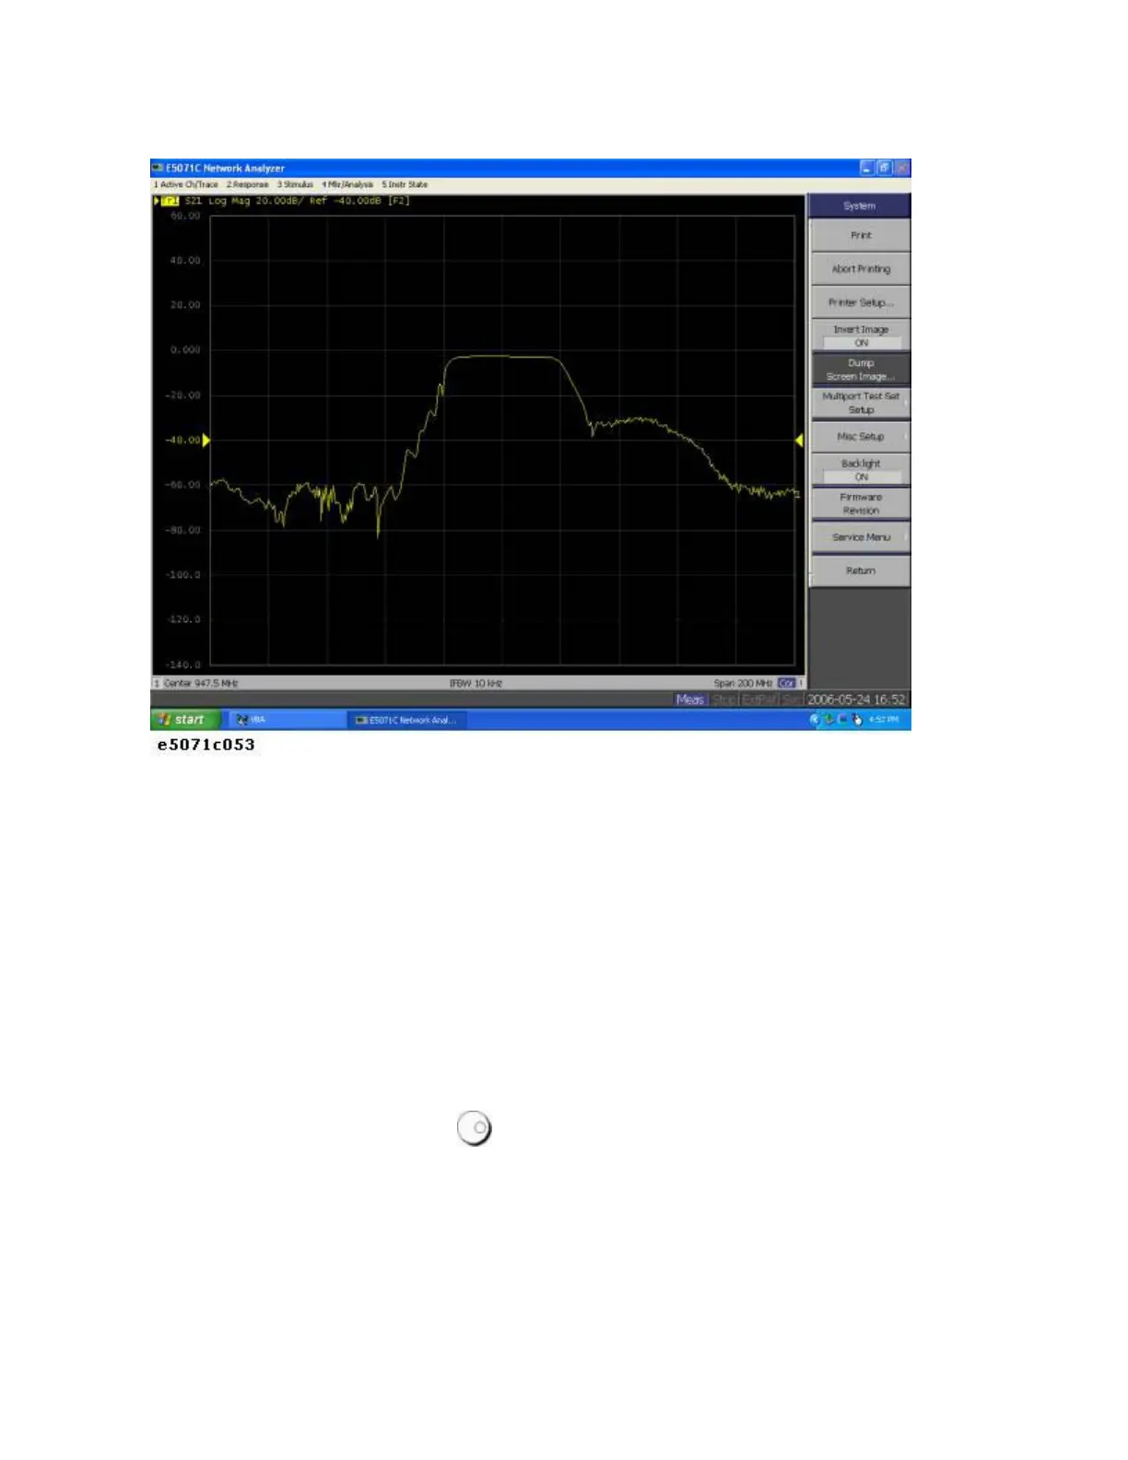Toggle the Invert Image ON softkey

860,336
